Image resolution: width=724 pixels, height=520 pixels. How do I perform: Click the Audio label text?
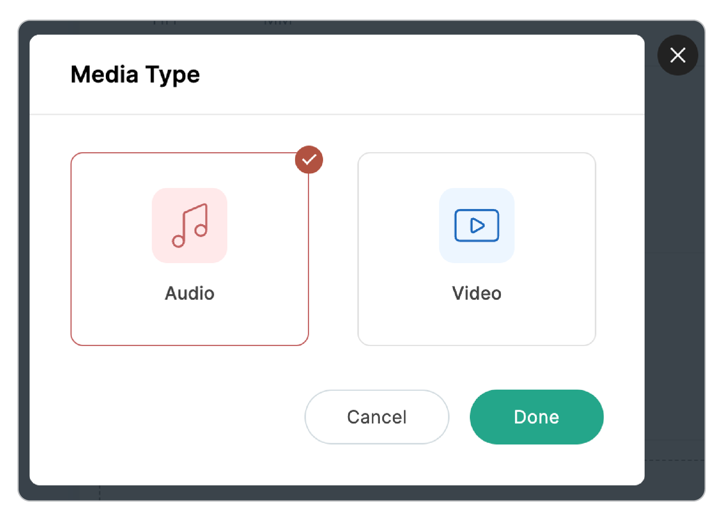coord(190,293)
